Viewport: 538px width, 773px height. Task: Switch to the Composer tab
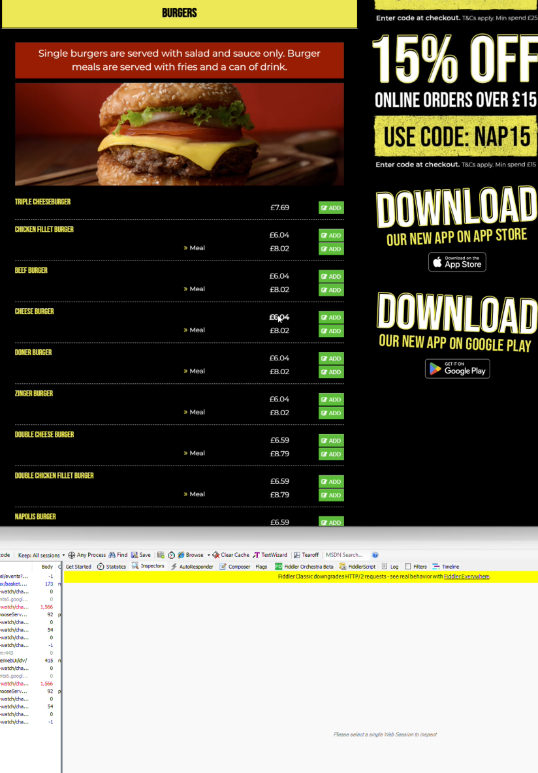235,567
